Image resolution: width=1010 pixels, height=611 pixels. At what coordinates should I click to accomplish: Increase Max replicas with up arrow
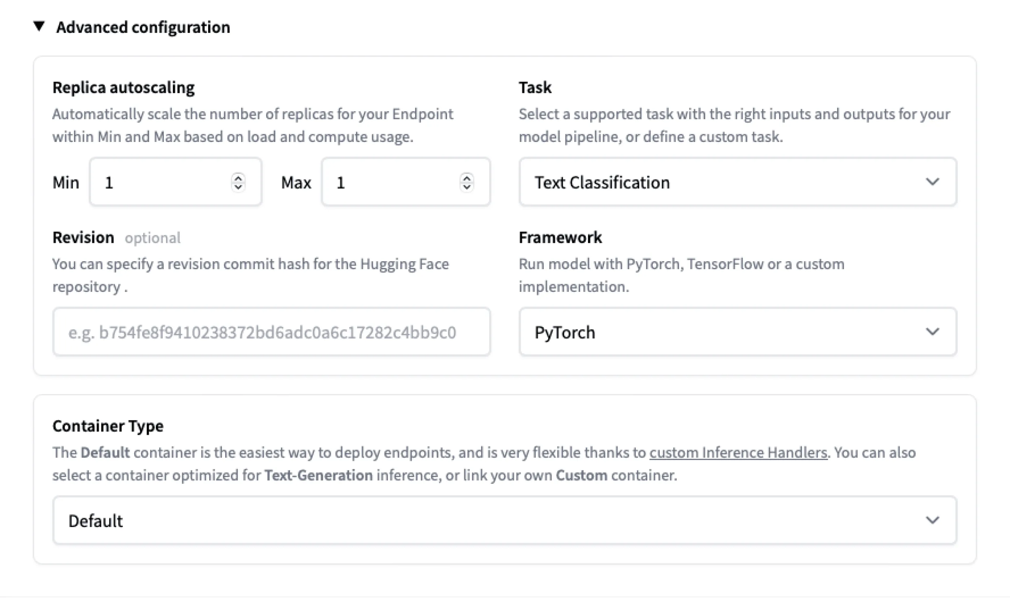click(466, 177)
